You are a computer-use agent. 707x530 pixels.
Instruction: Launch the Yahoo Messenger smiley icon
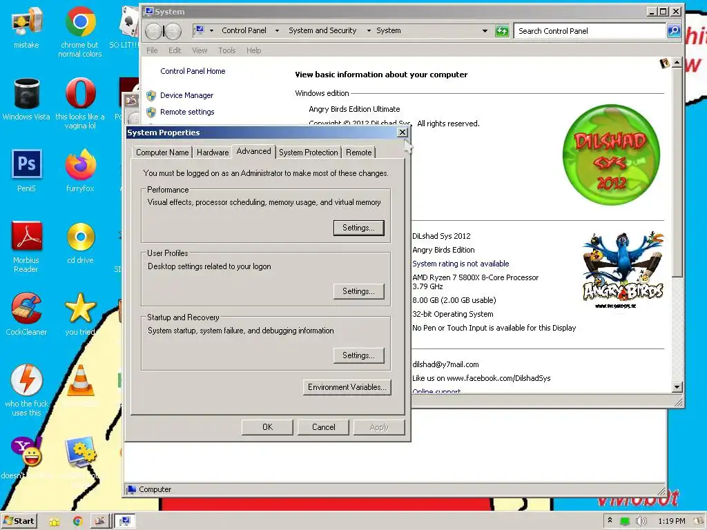coord(27,451)
